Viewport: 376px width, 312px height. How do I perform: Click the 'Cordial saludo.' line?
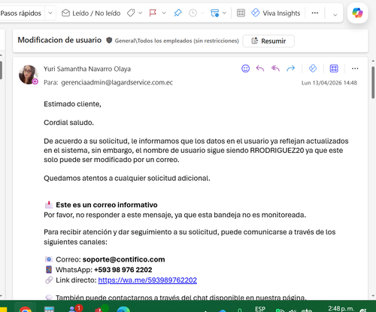[x=68, y=123]
